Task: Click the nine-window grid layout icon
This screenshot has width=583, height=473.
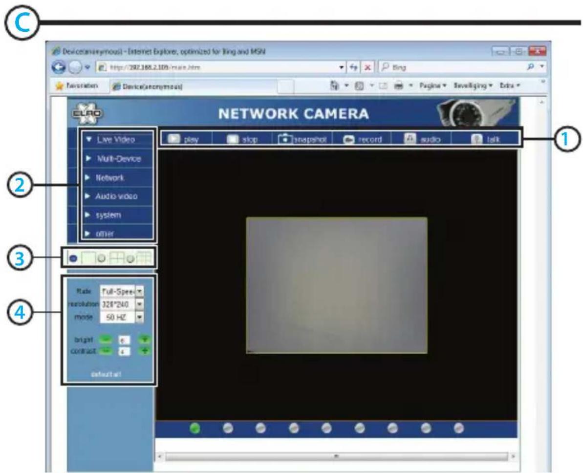Action: click(x=144, y=258)
